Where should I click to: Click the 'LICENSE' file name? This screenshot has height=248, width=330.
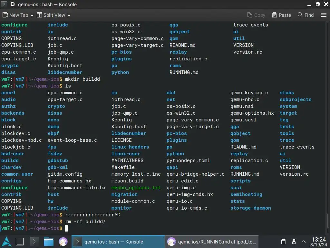click(121, 140)
